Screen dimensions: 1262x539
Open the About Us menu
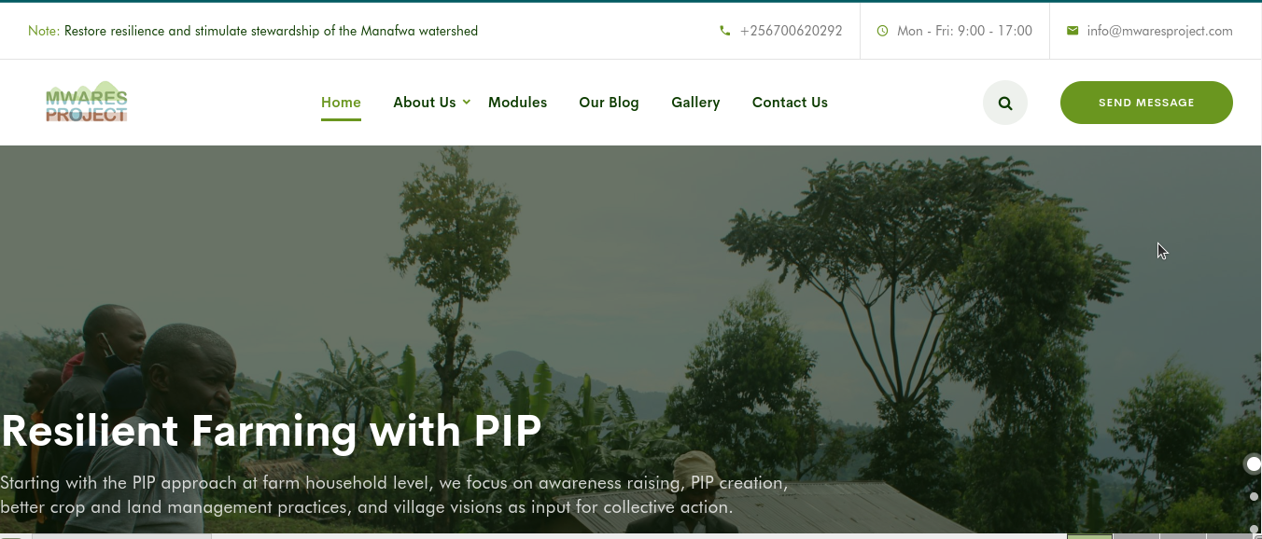(425, 103)
